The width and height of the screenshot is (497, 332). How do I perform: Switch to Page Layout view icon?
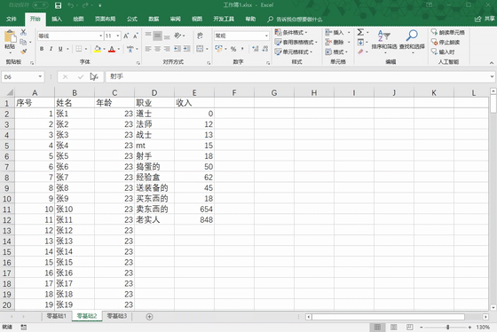pyautogui.click(x=393, y=327)
